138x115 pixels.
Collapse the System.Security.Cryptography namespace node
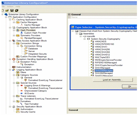click(x=84, y=39)
